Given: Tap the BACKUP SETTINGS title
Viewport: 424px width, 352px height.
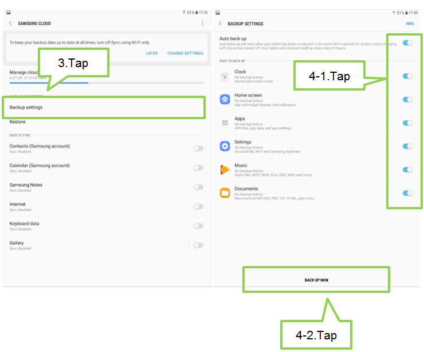Looking at the screenshot, I should pos(246,24).
